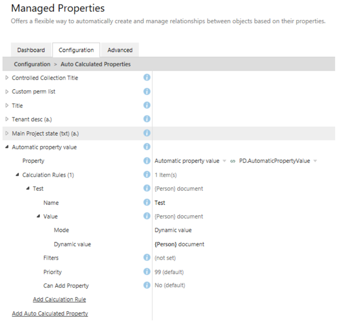The height and width of the screenshot is (321, 346).
Task: Open the Advanced tab
Action: [120, 50]
